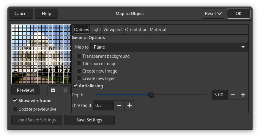Enable Create new layer checkbox
Image resolution: width=260 pixels, height=138 pixels.
(79, 78)
